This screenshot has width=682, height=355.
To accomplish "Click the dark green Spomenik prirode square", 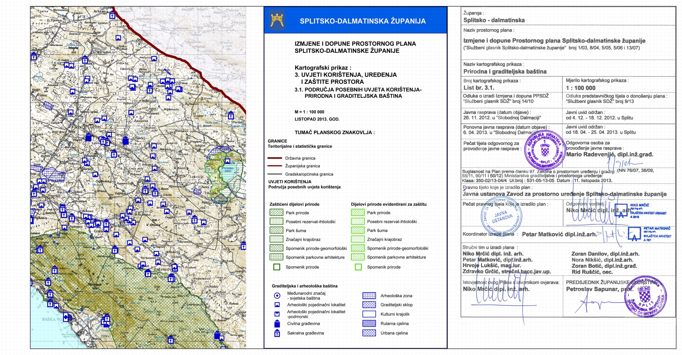I will tap(277, 267).
